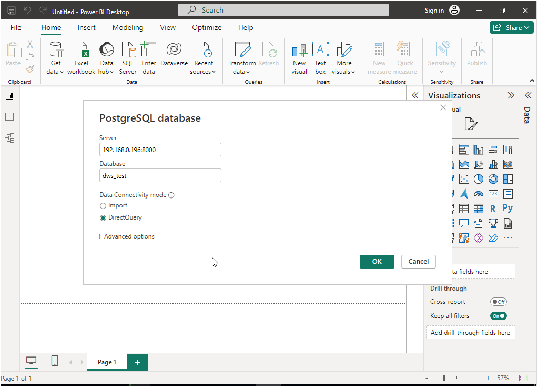Toggle the Cross-report drill through switch
This screenshot has height=387, width=538.
498,302
